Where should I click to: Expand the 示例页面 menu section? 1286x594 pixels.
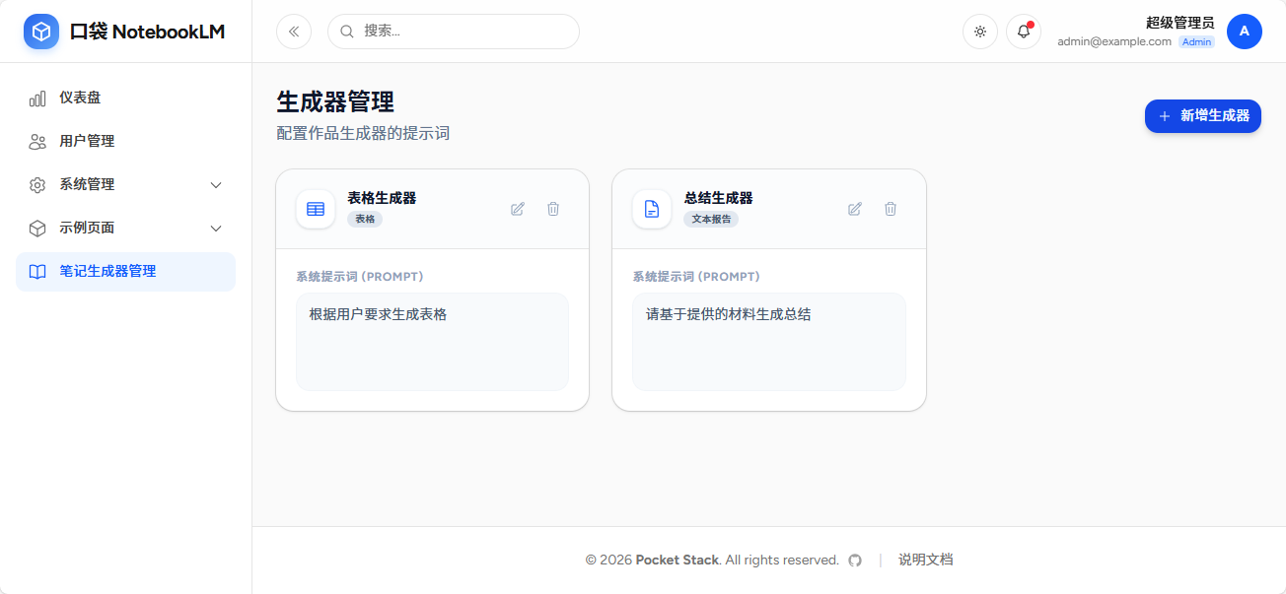coord(125,228)
